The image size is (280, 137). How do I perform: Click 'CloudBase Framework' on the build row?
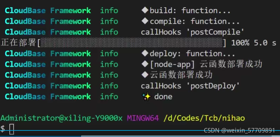point(48,11)
